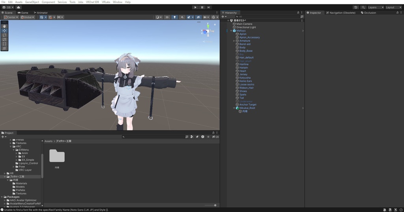Viewport: 404px width, 212px height.
Task: Click the Assets breadcrumb link
Action: point(49,141)
